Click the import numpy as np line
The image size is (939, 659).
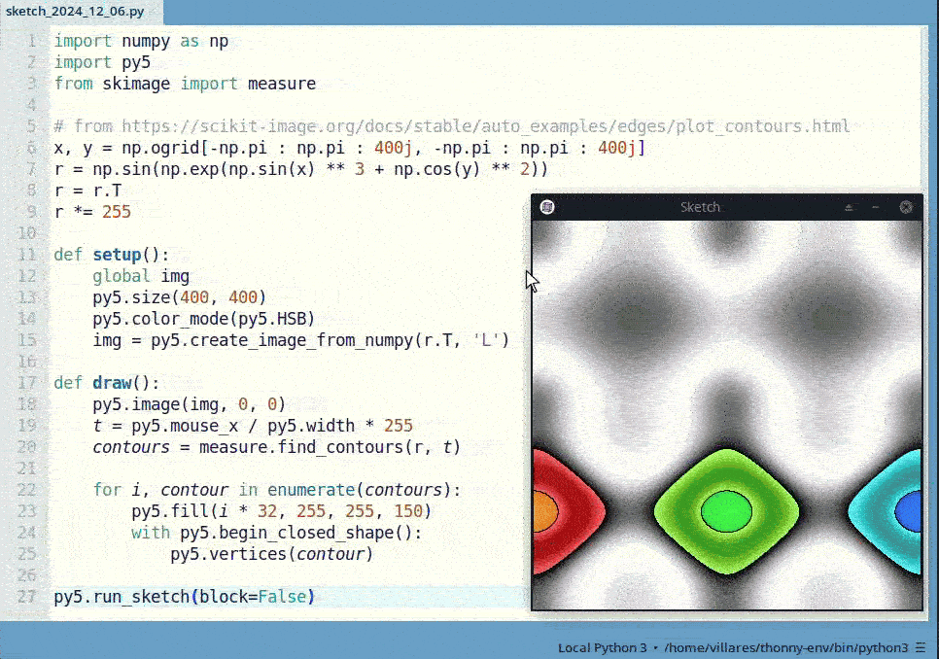point(141,41)
